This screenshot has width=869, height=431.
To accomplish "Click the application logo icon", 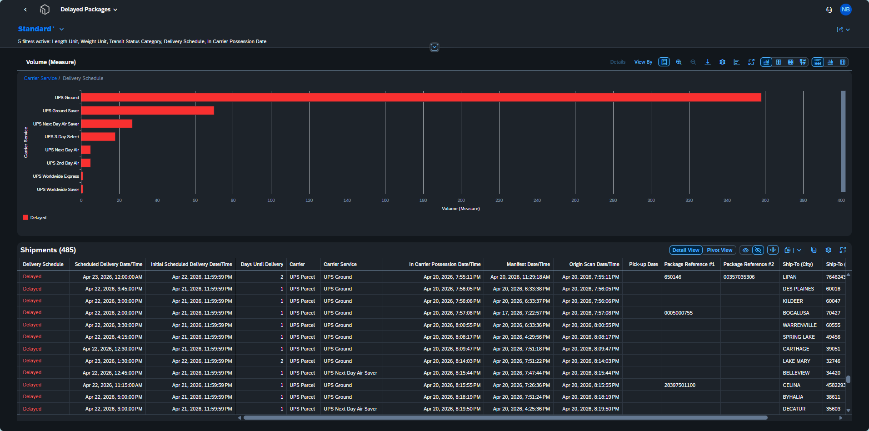I will 45,10.
